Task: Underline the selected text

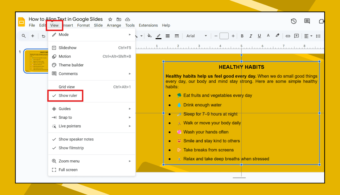Action: (x=259, y=36)
